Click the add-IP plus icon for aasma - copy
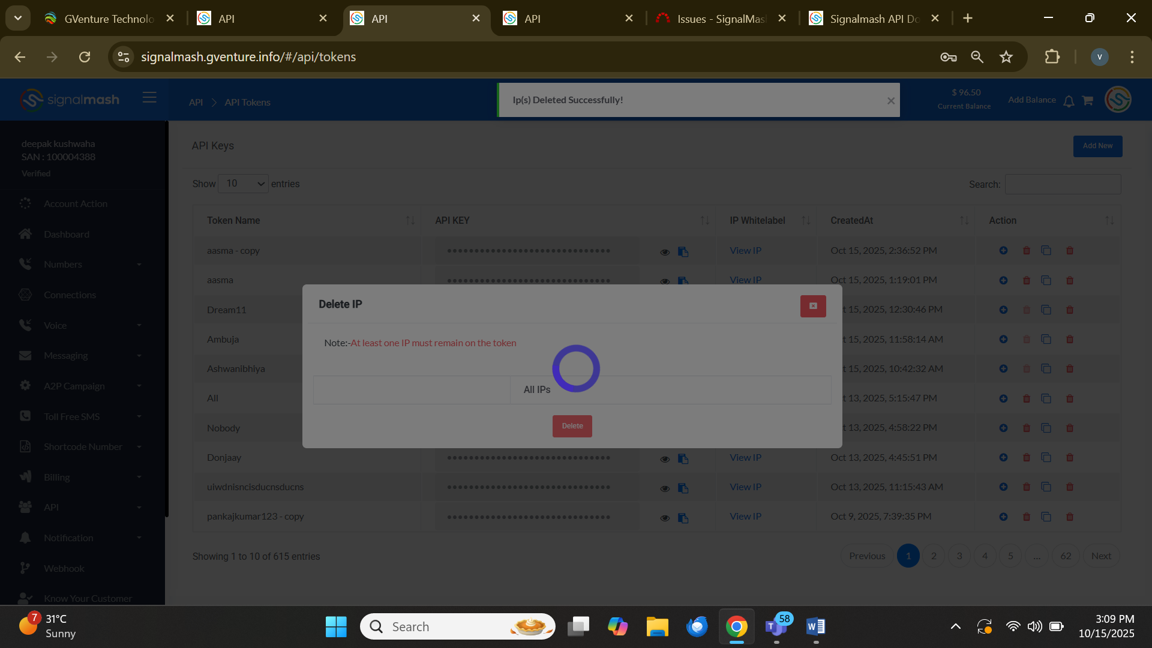The image size is (1152, 648). pos(1003,250)
